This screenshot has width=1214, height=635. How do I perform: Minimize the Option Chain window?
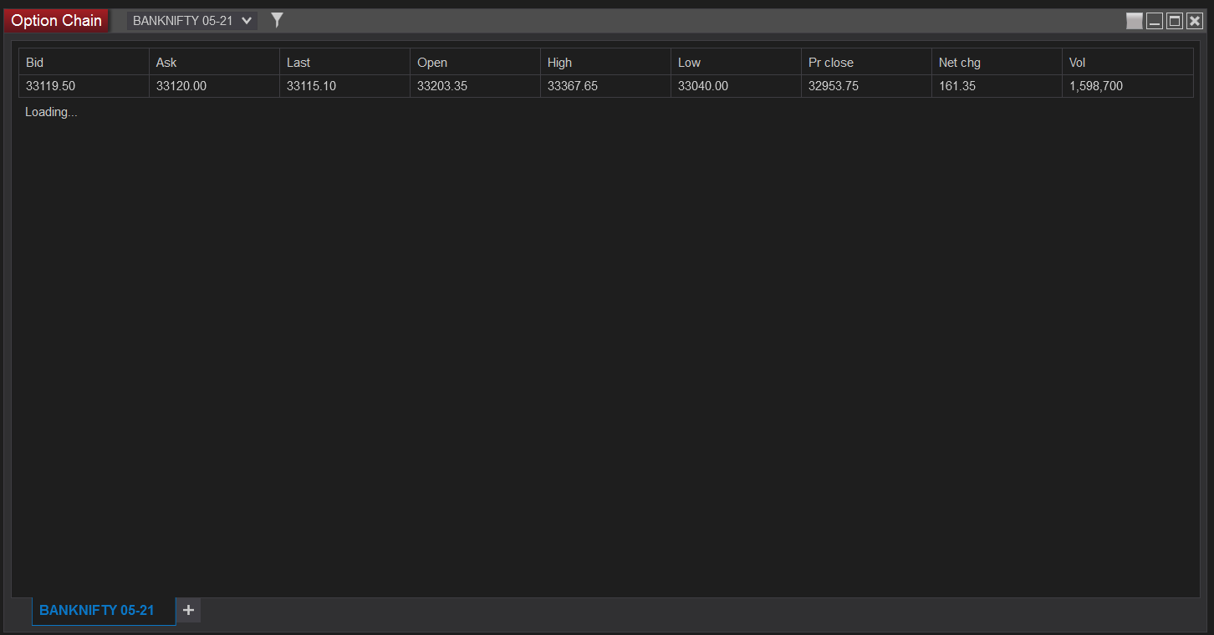1155,21
